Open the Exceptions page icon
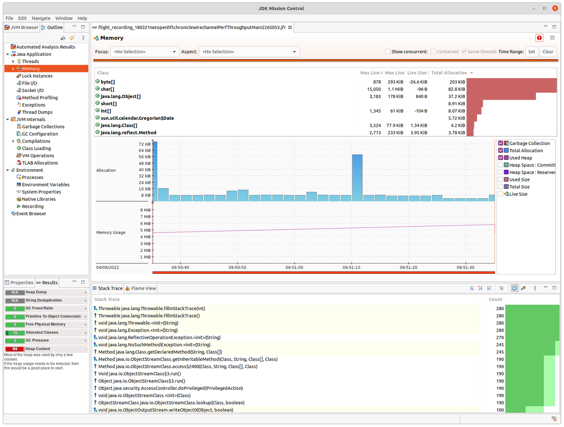564x427 pixels. coord(19,105)
